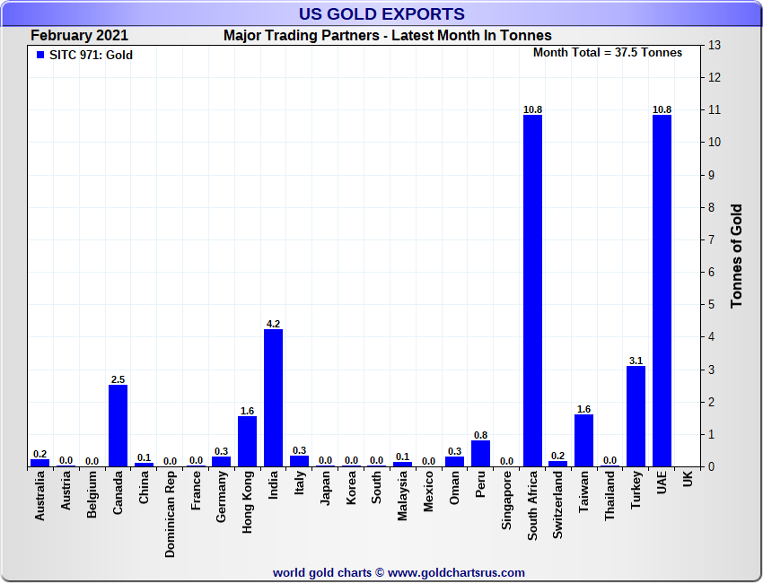The height and width of the screenshot is (583, 763).
Task: Click the 0.3 value above Oman
Action: coord(454,451)
